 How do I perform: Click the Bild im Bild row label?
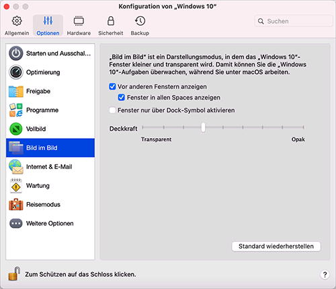[42, 148]
